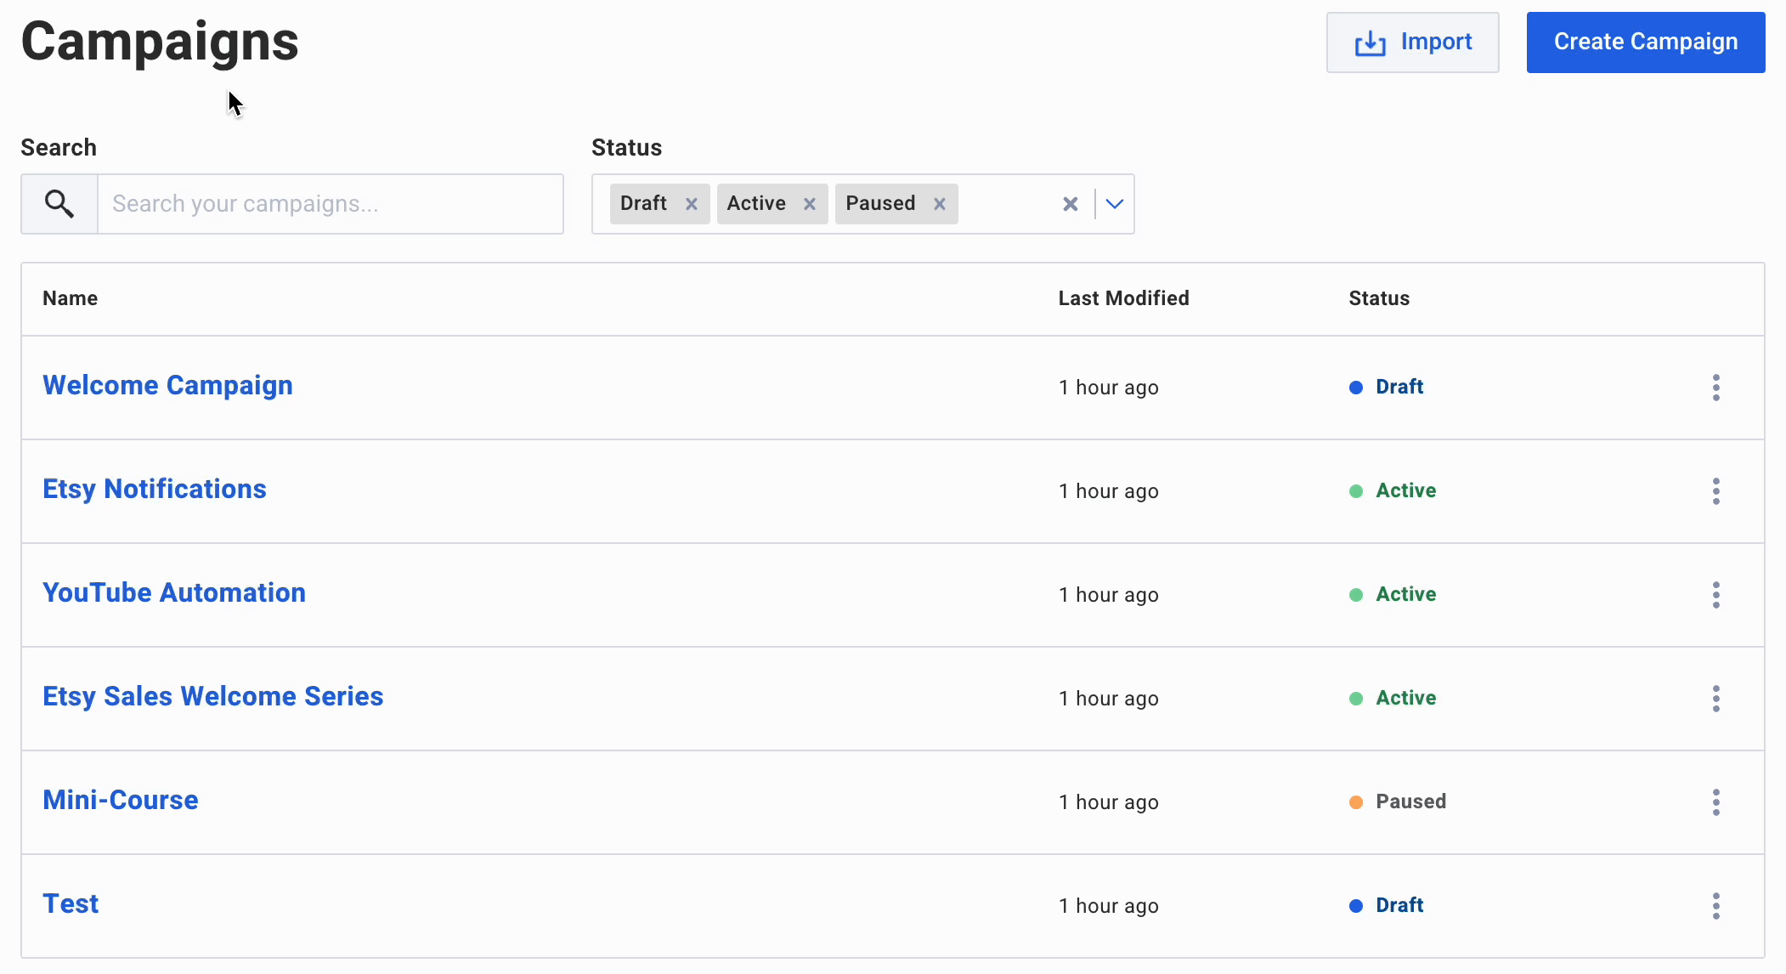Remove Paused filter tag
The width and height of the screenshot is (1786, 974).
pos(940,204)
